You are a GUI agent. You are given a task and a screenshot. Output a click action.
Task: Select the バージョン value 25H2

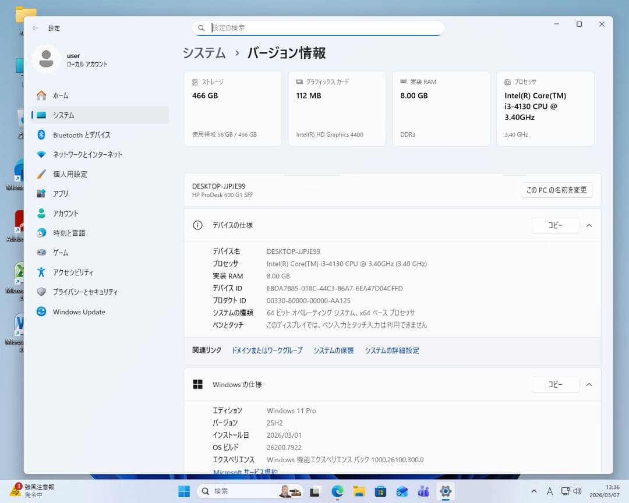pos(274,423)
